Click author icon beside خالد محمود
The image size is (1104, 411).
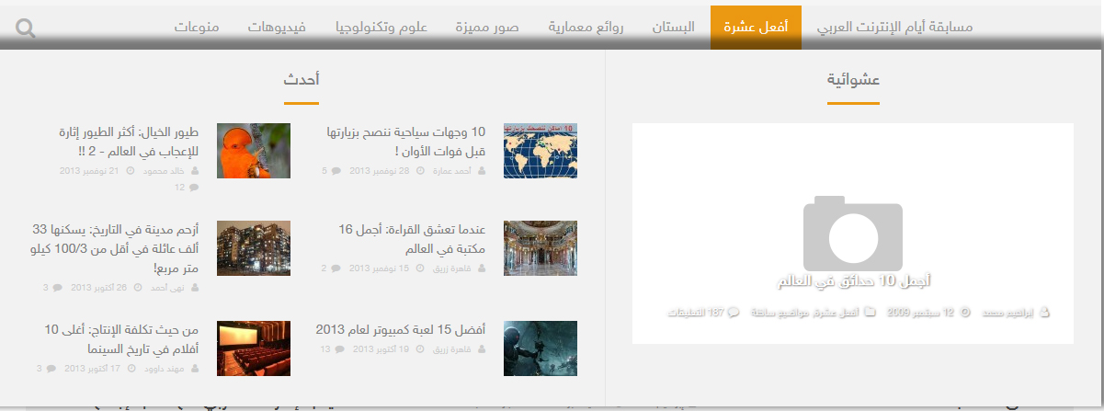pyautogui.click(x=194, y=171)
